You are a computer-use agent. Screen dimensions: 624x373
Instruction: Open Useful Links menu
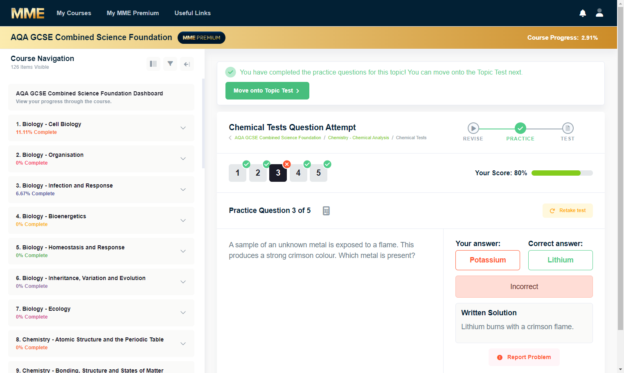click(x=192, y=13)
